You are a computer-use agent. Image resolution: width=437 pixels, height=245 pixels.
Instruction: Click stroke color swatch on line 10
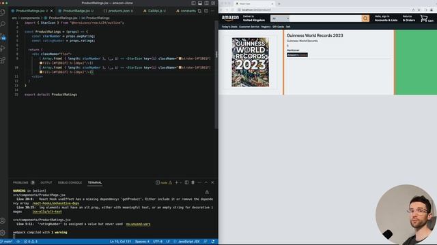click(x=180, y=67)
